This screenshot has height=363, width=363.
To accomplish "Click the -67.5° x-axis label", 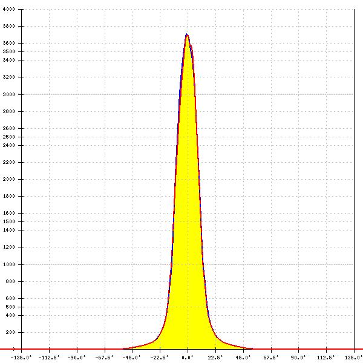I will pos(104,358).
